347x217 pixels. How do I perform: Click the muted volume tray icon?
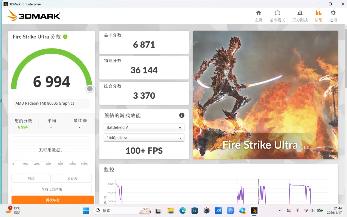[313, 210]
